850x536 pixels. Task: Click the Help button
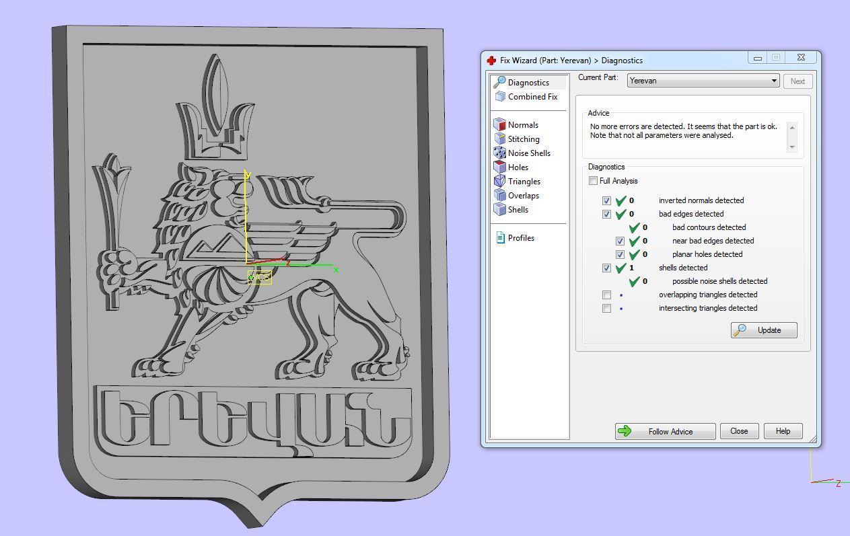tap(783, 431)
